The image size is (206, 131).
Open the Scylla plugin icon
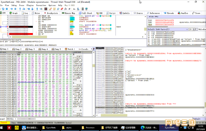click(x=46, y=9)
